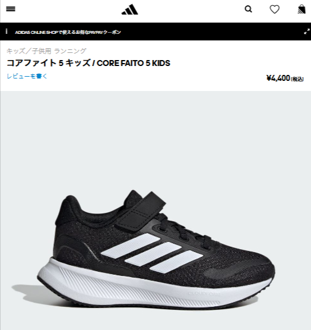Go home via the adidas three-stripe logo
Viewport: 311px width, 330px height.
click(129, 10)
